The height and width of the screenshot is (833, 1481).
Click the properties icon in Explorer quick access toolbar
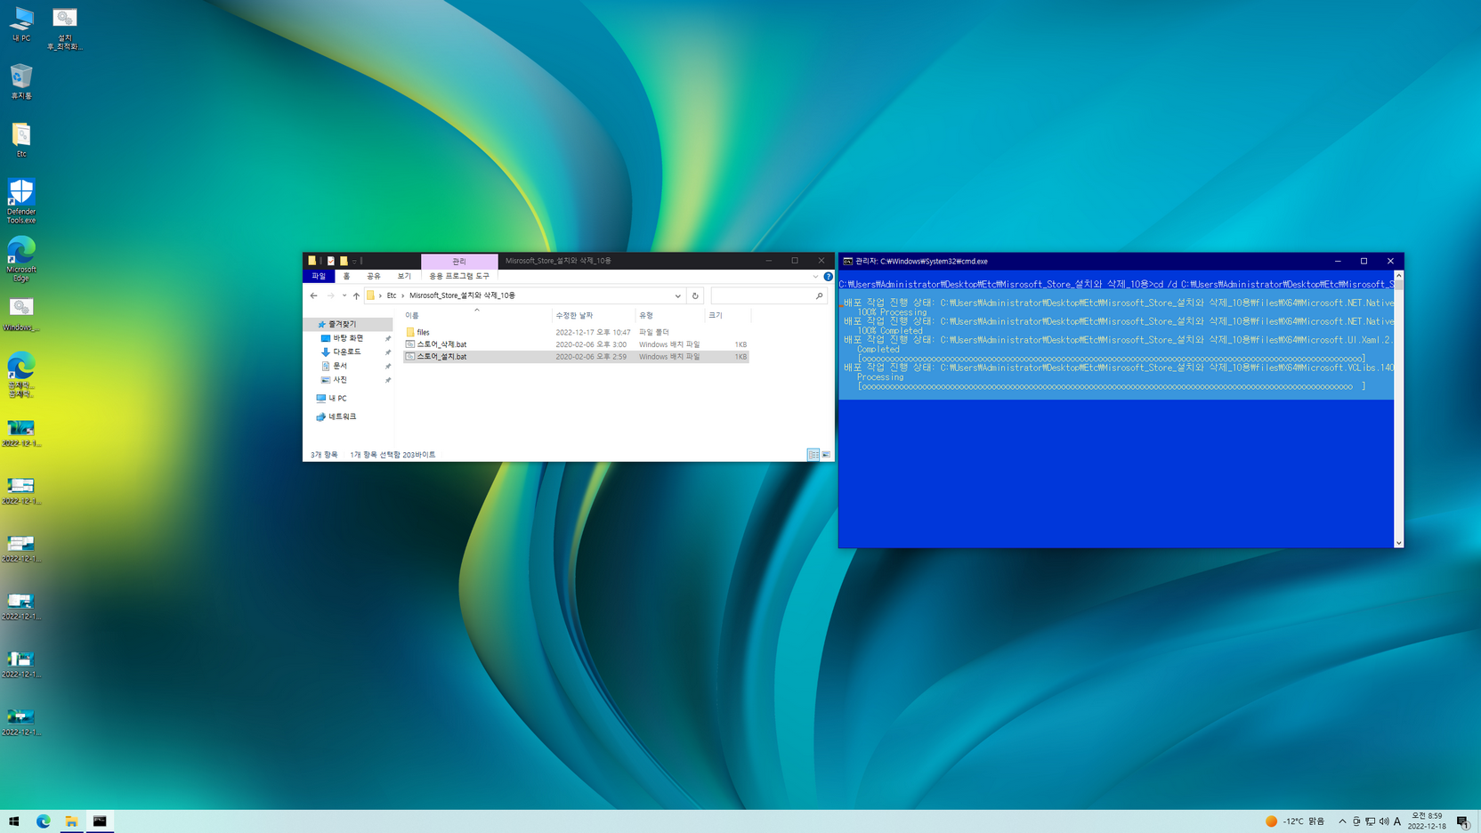[330, 261]
